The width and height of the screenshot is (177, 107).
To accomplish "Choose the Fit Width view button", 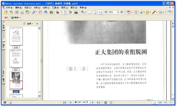I will tap(101, 12).
